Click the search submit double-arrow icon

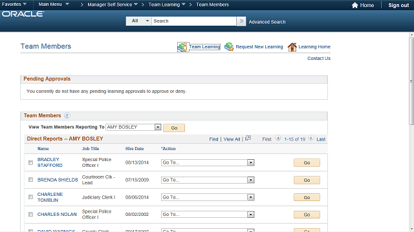[x=241, y=21]
